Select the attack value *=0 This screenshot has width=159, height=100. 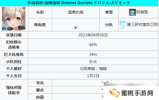(105, 82)
